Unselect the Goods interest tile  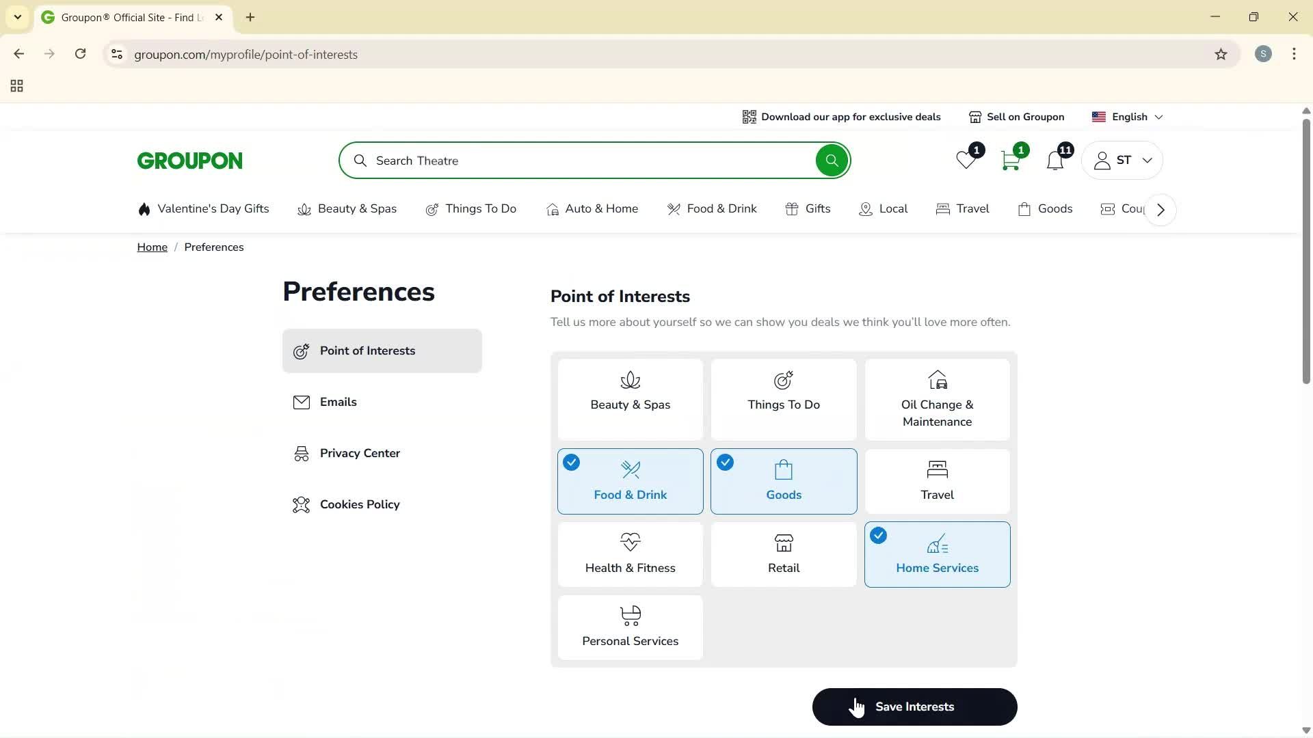[784, 481]
